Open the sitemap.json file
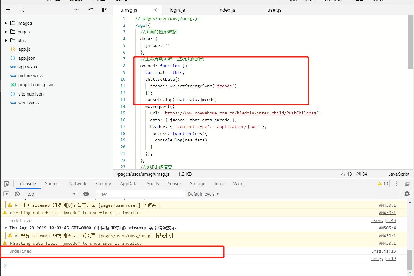The height and width of the screenshot is (276, 414). pyautogui.click(x=31, y=94)
